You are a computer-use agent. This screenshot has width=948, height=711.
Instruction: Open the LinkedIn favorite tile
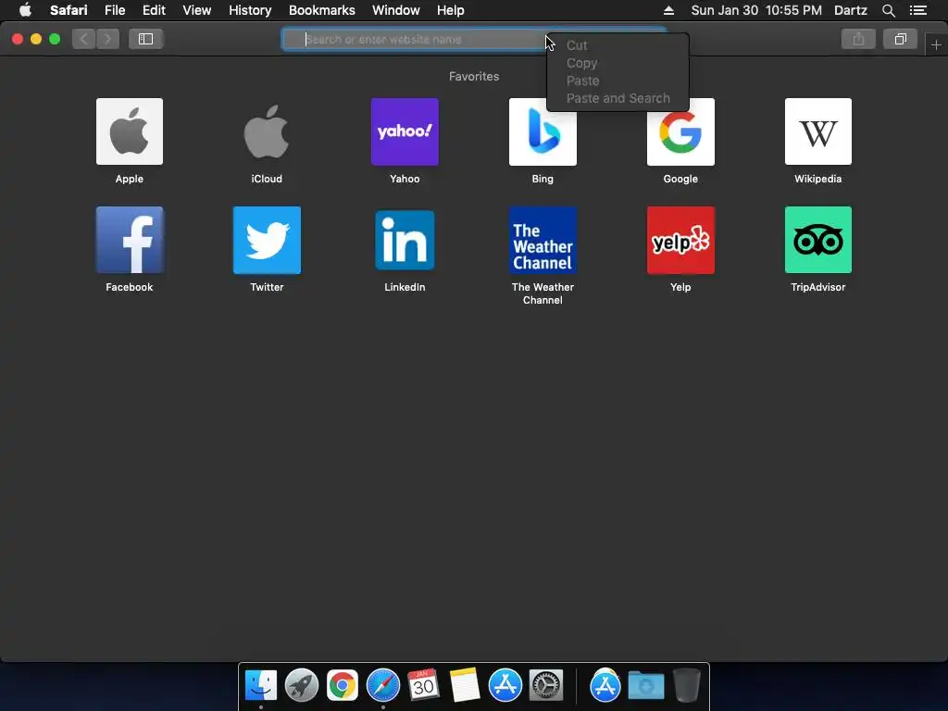tap(405, 240)
